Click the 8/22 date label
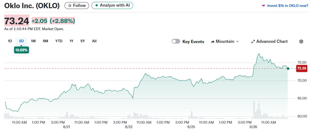Viewport: 310px width, 130px height. pos(129,127)
